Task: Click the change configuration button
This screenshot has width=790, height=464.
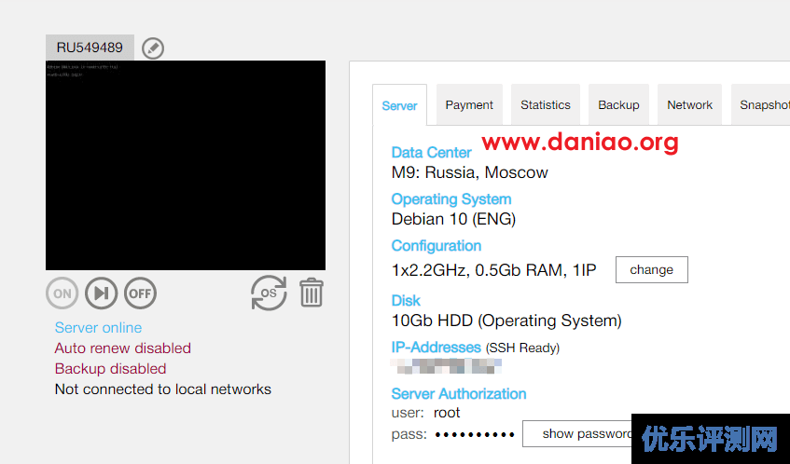Action: [651, 270]
